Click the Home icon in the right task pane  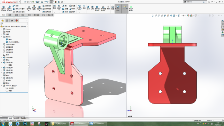point(222,21)
